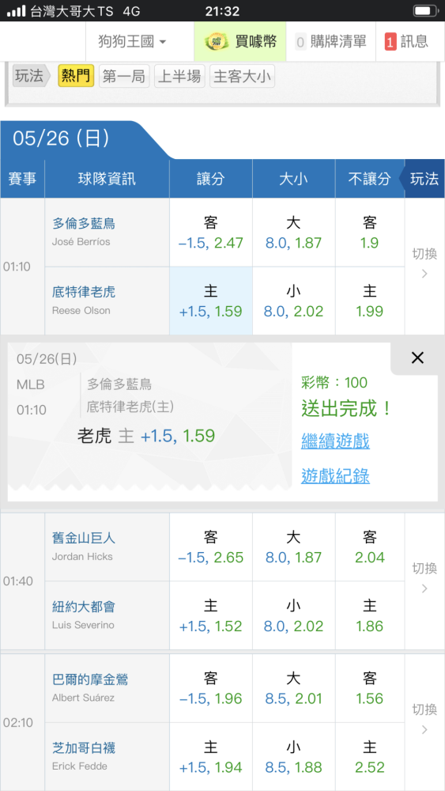Pick 大 8.0, 1.87 for Blue Jays game
The image size is (445, 791).
294,232
